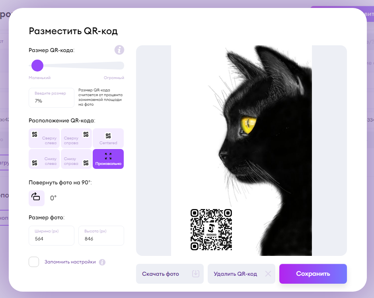Screen dimensions: 374x298
Task: Click the Удалить QR-код button
Action: [x=242, y=274]
